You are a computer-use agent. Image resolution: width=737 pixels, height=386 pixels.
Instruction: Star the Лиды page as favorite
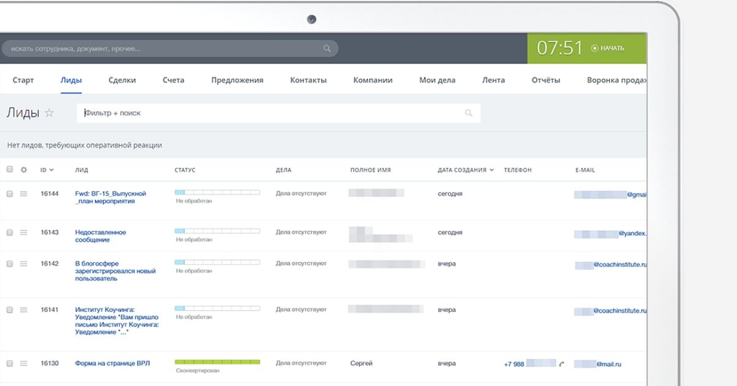[50, 113]
